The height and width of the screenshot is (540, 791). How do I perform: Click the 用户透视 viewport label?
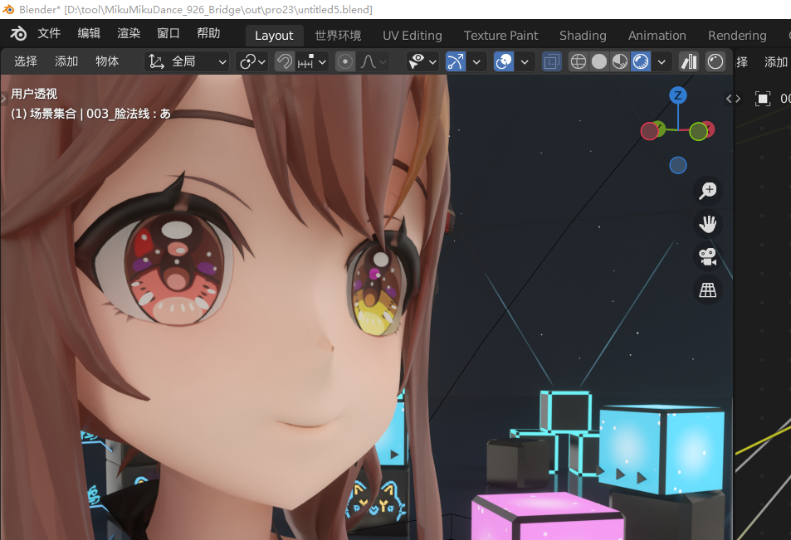click(x=34, y=94)
